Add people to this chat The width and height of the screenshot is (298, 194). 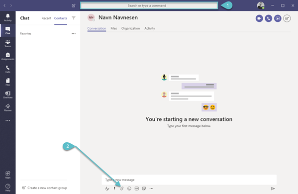tap(287, 18)
